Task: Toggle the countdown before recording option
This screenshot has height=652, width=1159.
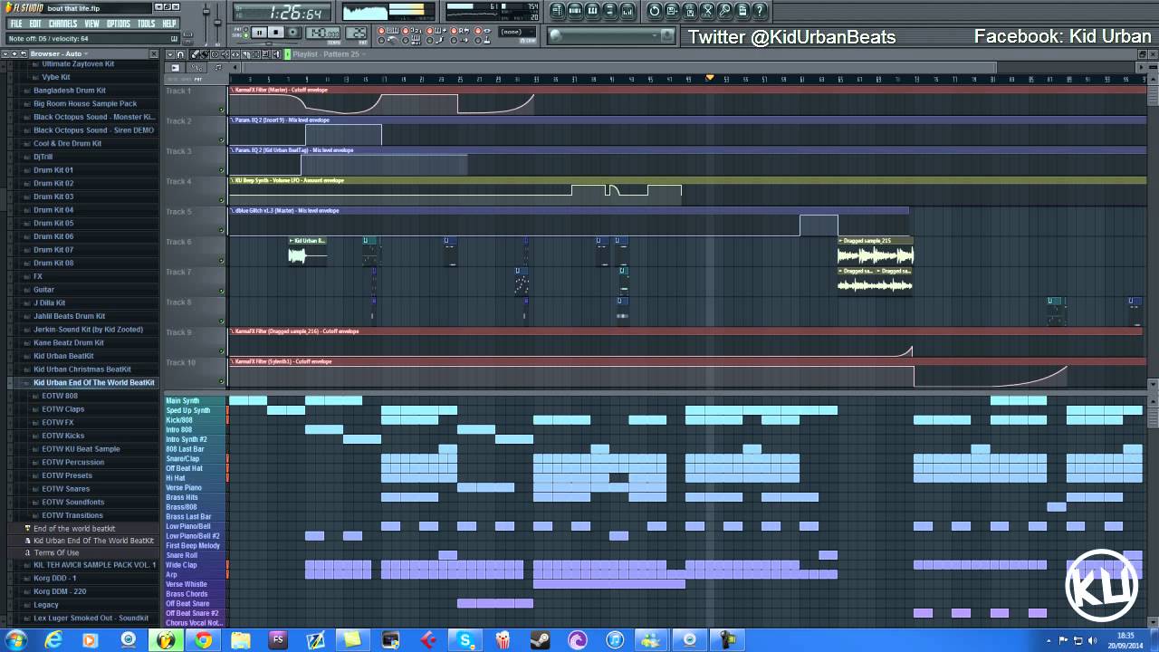Action: coord(412,30)
